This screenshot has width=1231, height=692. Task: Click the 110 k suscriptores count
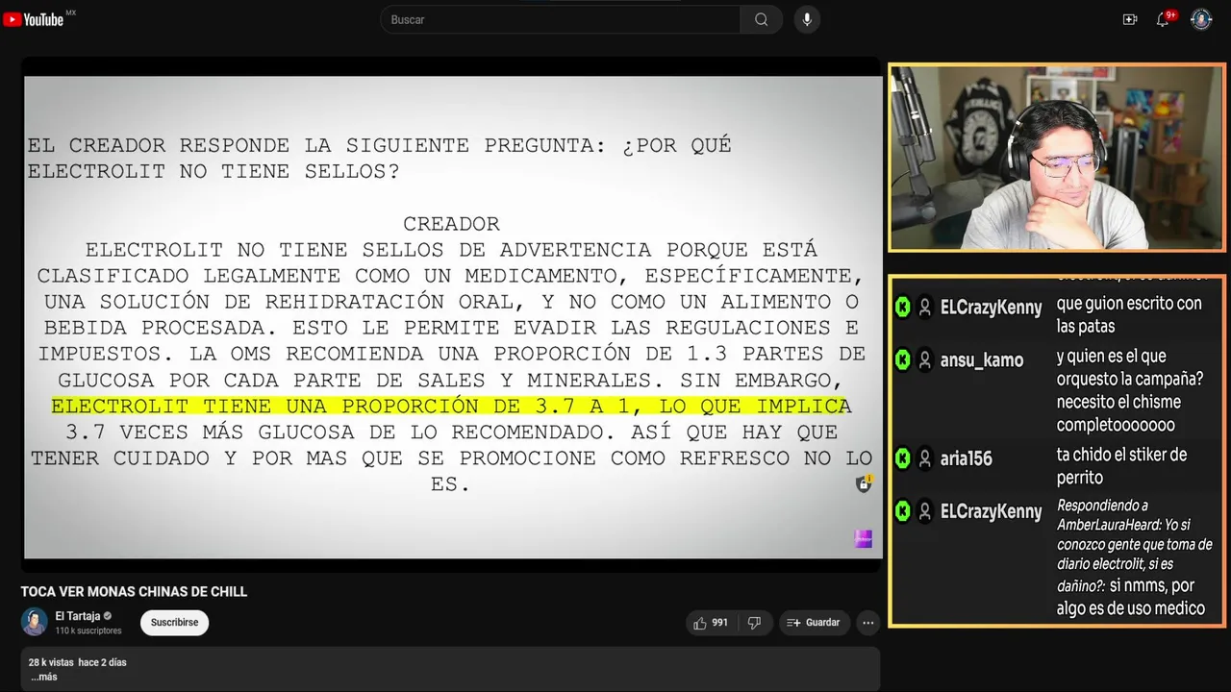click(x=88, y=631)
